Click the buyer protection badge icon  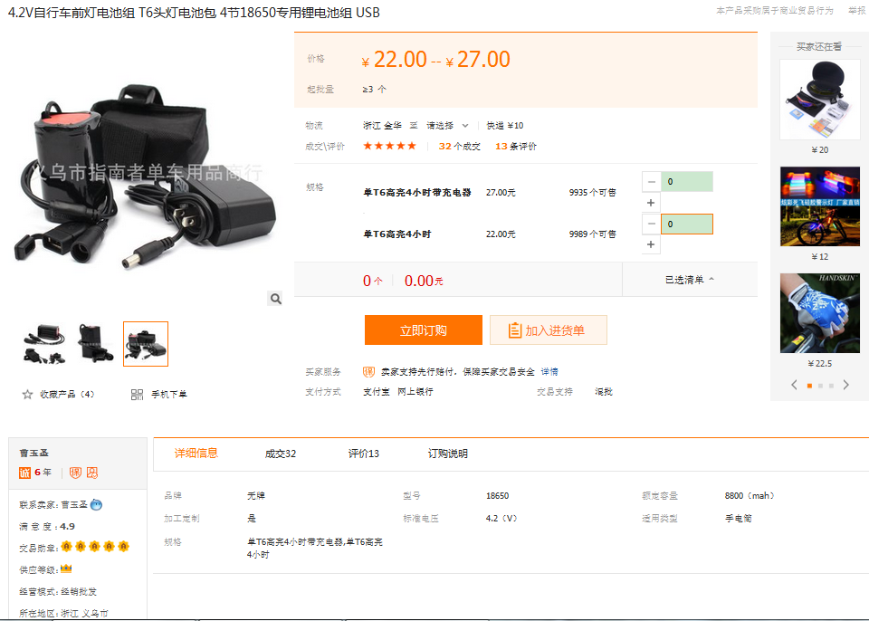click(368, 371)
